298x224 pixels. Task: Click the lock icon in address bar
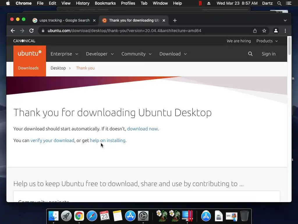point(43,31)
